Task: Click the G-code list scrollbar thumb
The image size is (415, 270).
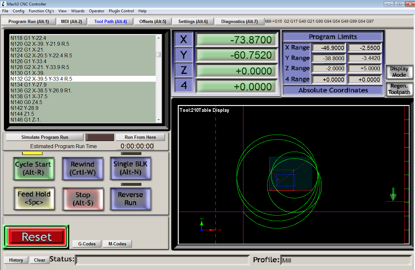Action: 159,54
